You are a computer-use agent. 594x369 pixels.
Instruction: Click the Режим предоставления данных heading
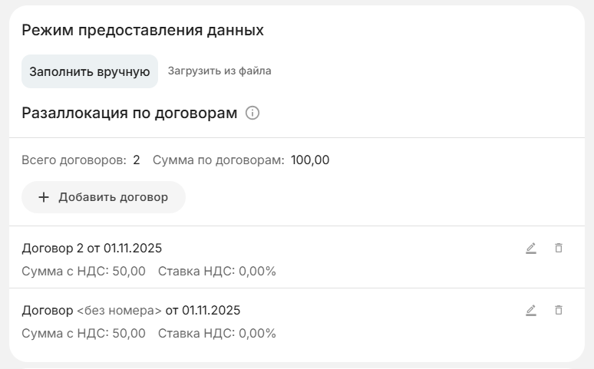tap(143, 31)
